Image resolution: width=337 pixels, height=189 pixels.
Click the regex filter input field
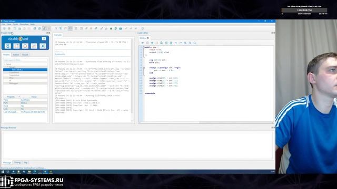pyautogui.click(x=25, y=60)
